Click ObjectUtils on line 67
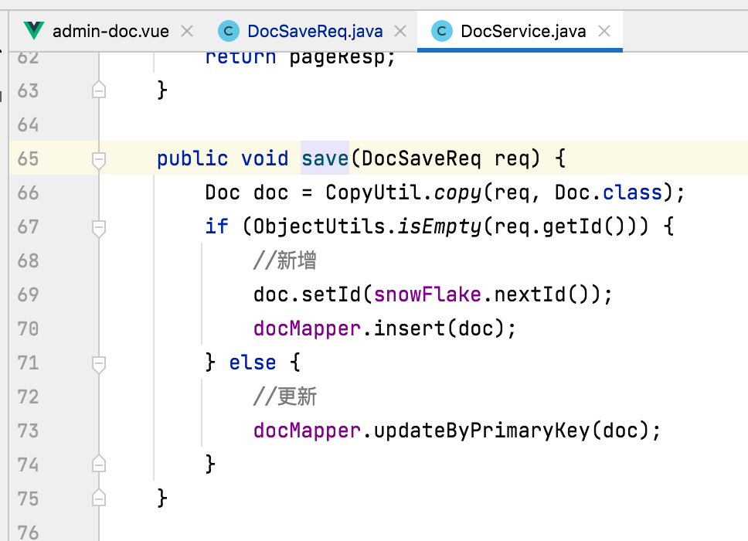 [x=319, y=226]
